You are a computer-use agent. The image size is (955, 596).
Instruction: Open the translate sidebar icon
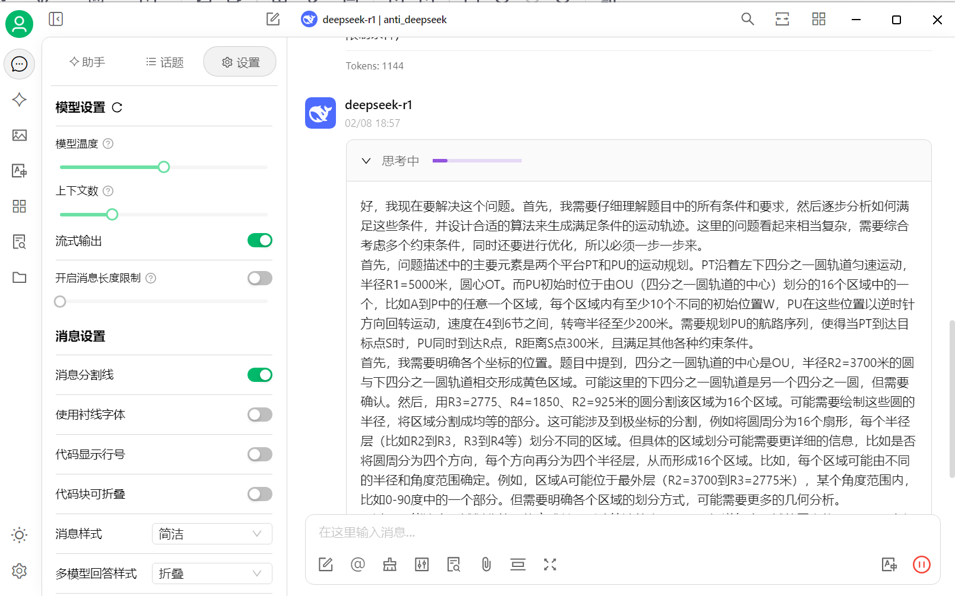20,171
